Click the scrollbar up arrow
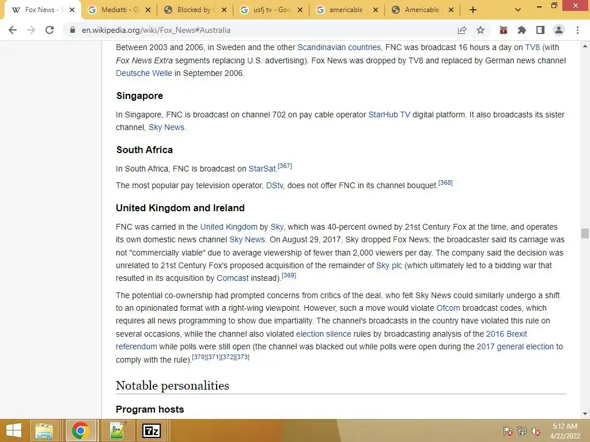Screen dimensions: 590x442 point(585,46)
